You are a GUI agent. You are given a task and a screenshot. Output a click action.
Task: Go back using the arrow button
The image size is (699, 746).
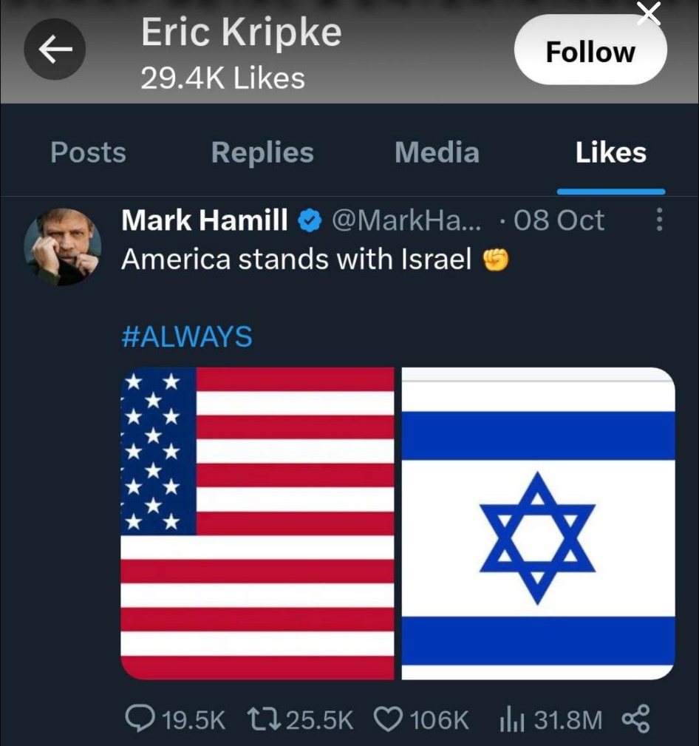pos(55,49)
